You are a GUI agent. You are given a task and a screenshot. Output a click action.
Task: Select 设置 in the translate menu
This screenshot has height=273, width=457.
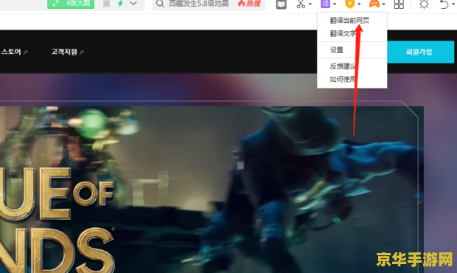point(337,50)
